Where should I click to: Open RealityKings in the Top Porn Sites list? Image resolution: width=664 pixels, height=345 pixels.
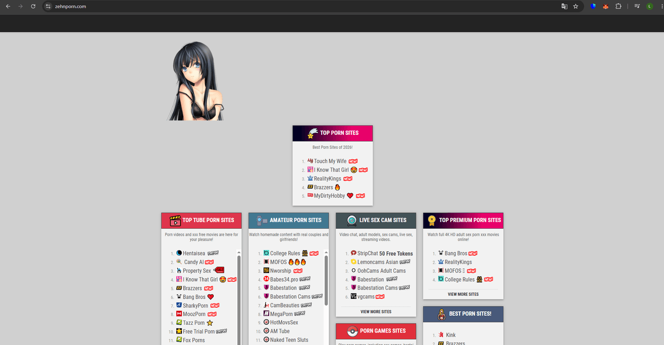pyautogui.click(x=327, y=178)
